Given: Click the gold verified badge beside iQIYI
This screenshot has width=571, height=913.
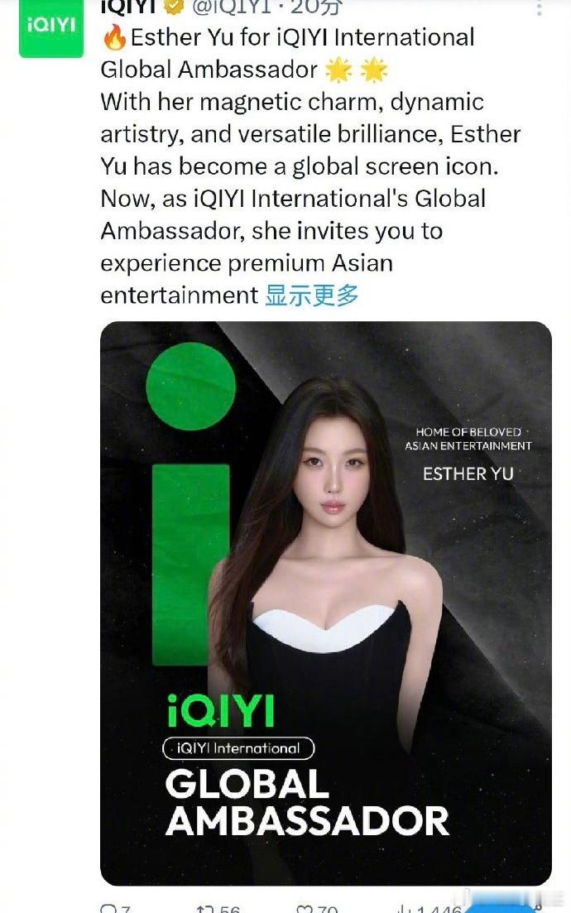Looking at the screenshot, I should pyautogui.click(x=173, y=7).
